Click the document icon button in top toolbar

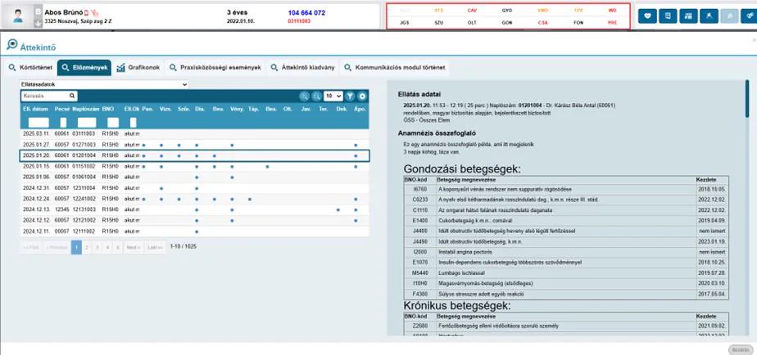click(x=668, y=16)
